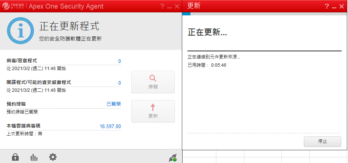Open help in Apex One Security Agent window

point(162,6)
